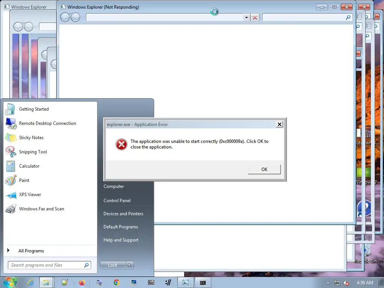Open the Windows Explorer folder taskbar icon
This screenshot has height=288, width=384.
click(x=46, y=283)
